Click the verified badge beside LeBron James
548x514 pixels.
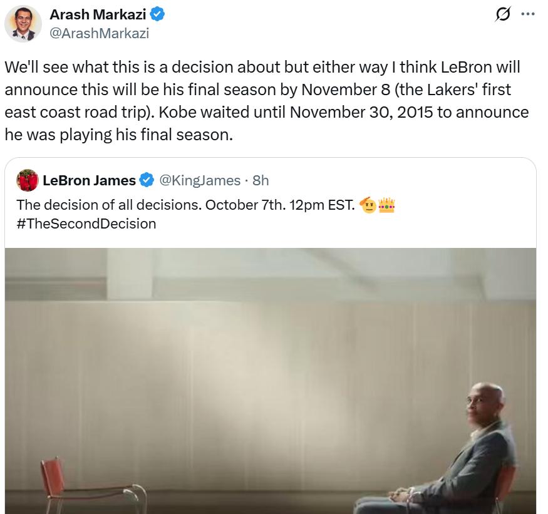pyautogui.click(x=147, y=181)
